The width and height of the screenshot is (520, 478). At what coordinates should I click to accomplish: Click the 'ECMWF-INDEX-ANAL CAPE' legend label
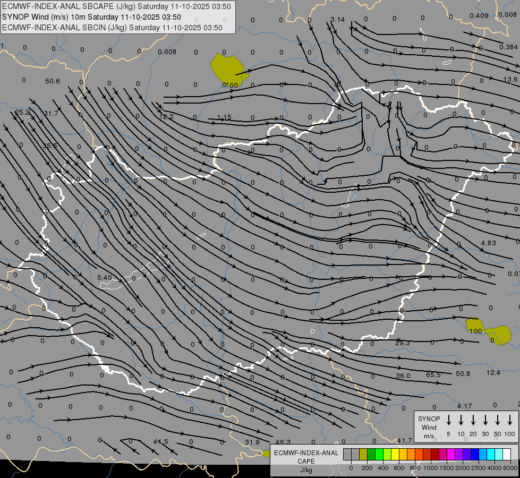(306, 457)
